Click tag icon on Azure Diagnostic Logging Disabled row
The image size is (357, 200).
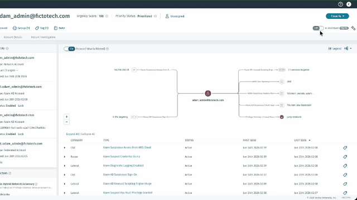click(x=345, y=166)
